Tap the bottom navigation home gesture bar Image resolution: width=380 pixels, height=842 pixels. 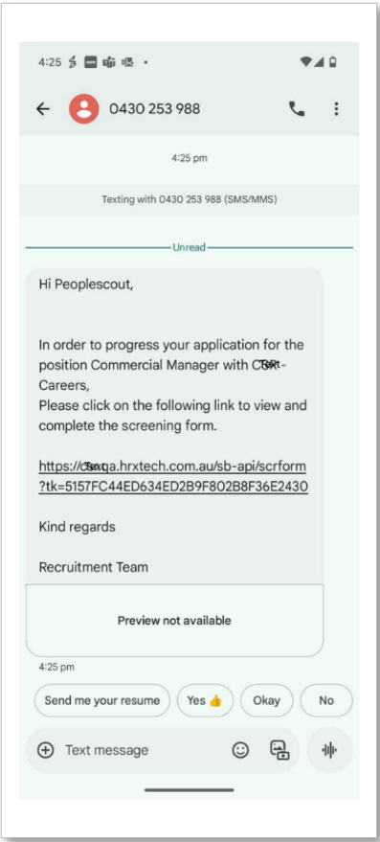pos(189,790)
